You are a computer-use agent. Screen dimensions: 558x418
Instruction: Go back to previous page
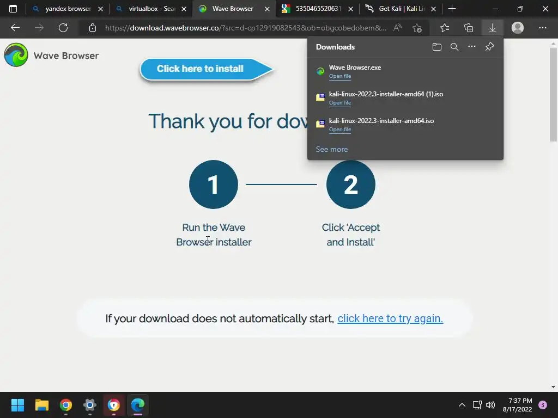[x=15, y=28]
